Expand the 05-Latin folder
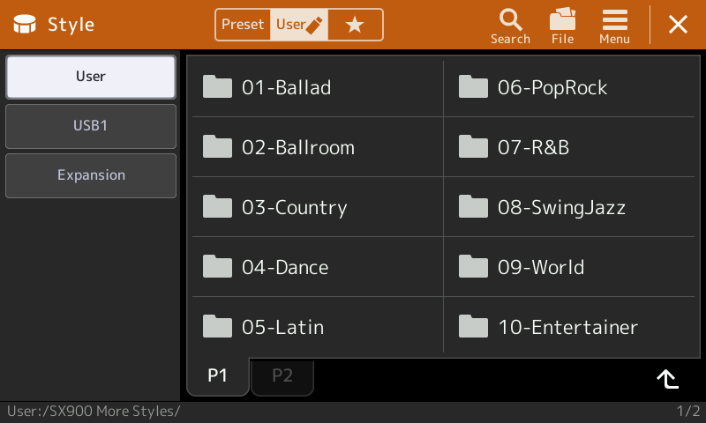The image size is (706, 423). click(318, 326)
